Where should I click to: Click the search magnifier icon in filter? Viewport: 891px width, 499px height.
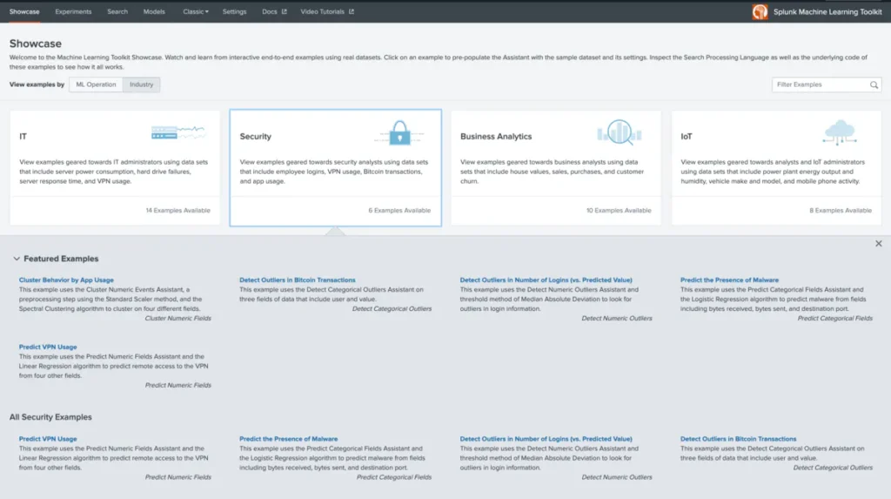point(874,84)
